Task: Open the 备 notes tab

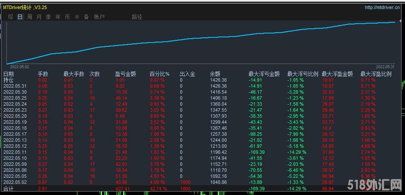Action: (x=86, y=17)
